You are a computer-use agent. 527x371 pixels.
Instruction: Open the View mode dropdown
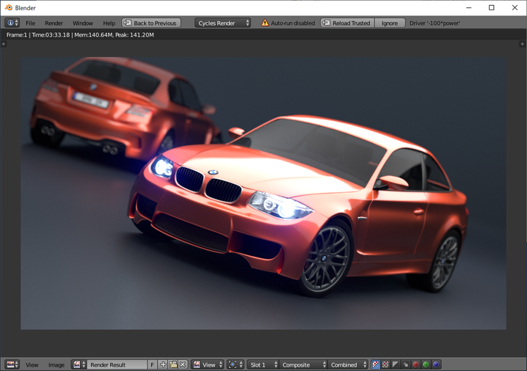(208, 364)
